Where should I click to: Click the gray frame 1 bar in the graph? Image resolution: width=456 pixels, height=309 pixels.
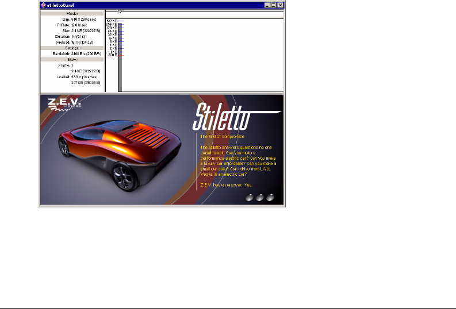(x=120, y=57)
